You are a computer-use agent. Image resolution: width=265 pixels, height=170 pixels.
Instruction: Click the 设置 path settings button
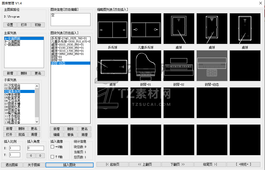coord(10,25)
